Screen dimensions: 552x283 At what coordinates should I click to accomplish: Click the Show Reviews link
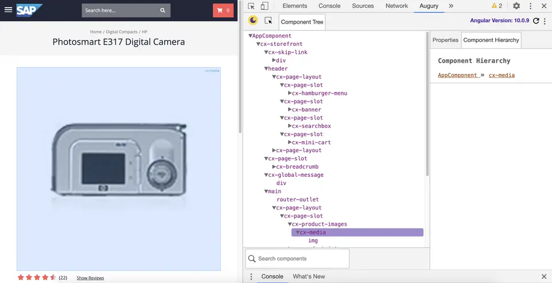click(x=90, y=278)
